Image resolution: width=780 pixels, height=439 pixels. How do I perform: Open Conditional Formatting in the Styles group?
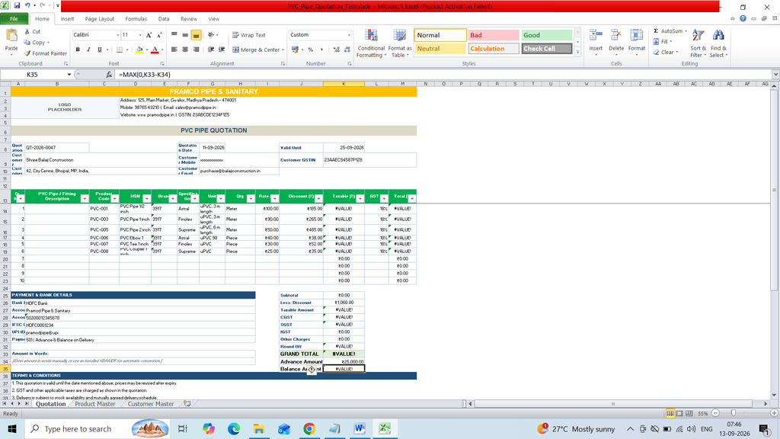click(x=371, y=43)
